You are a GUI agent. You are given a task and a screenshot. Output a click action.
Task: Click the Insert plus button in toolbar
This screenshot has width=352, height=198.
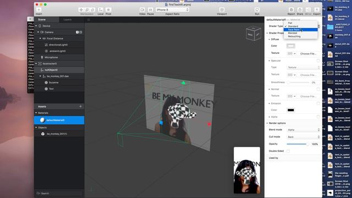click(x=38, y=10)
